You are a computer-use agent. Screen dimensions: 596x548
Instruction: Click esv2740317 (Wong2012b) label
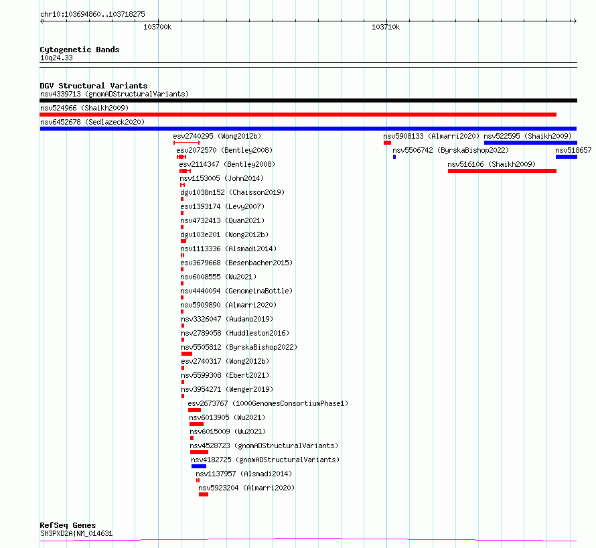[x=225, y=361]
